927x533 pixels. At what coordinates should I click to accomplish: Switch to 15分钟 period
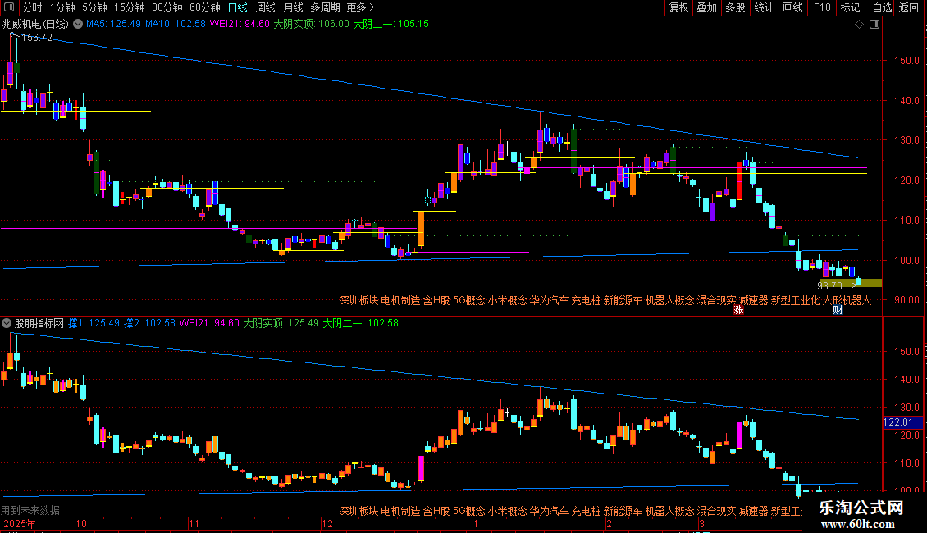pyautogui.click(x=130, y=7)
